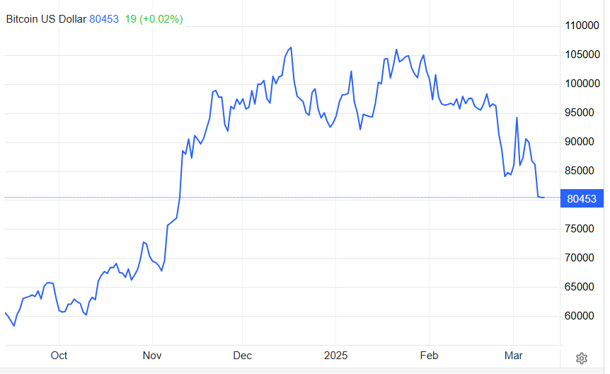This screenshot has height=374, width=610.
Task: Click the 100000 price axis label
Action: pyautogui.click(x=582, y=84)
